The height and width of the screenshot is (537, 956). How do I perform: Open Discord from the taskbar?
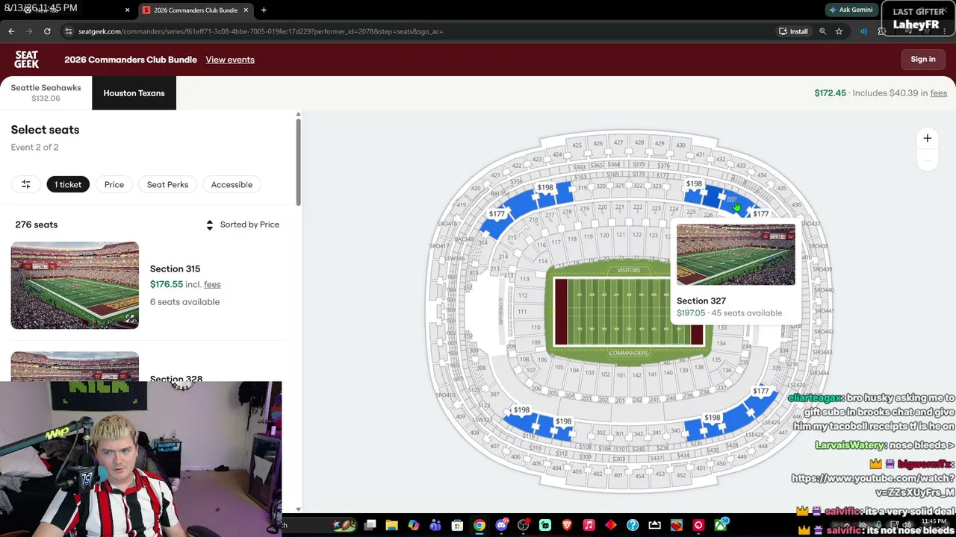pos(501,525)
